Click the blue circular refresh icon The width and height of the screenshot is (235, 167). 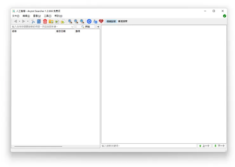pos(89,21)
